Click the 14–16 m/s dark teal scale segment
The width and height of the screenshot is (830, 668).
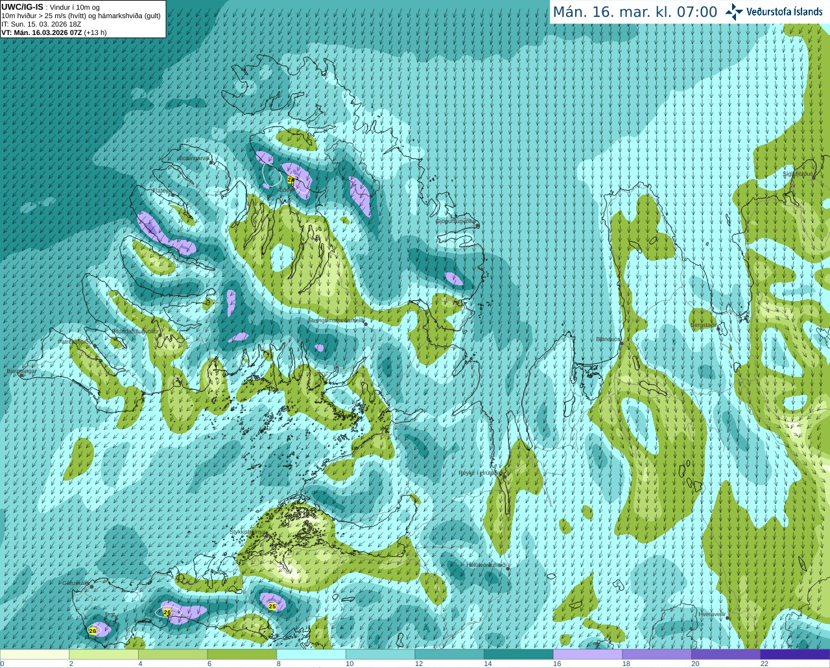pyautogui.click(x=519, y=654)
